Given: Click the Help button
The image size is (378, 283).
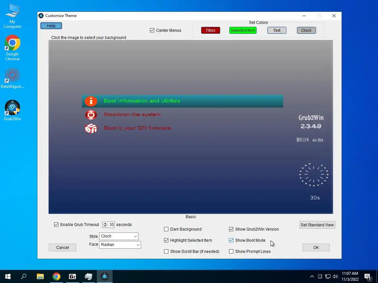Looking at the screenshot, I should [51, 26].
